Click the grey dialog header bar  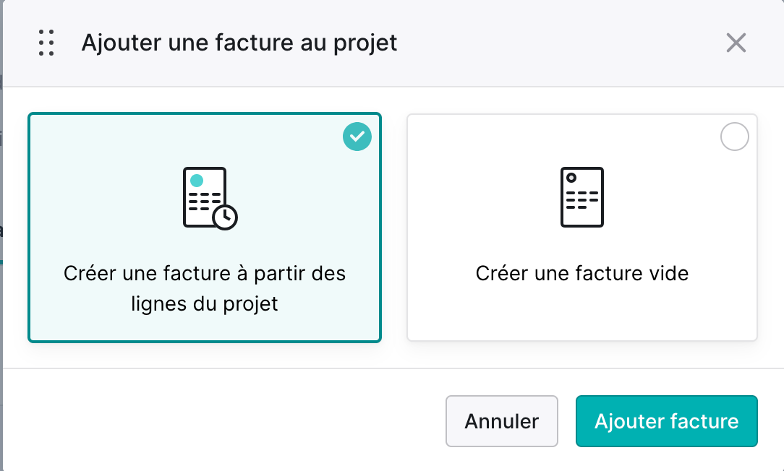pos(393,43)
